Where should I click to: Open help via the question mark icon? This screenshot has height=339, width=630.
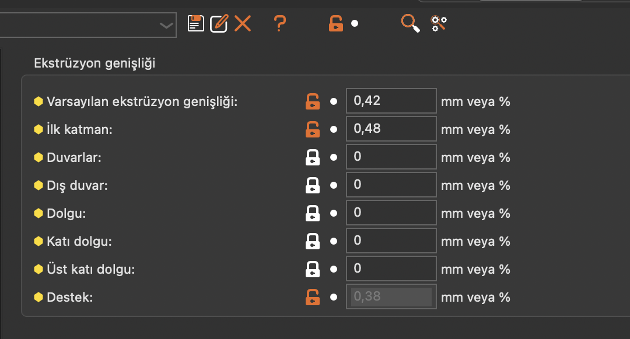[x=280, y=23]
